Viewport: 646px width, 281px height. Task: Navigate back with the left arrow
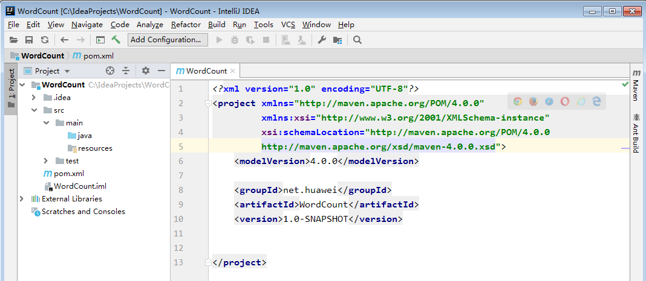coord(64,40)
